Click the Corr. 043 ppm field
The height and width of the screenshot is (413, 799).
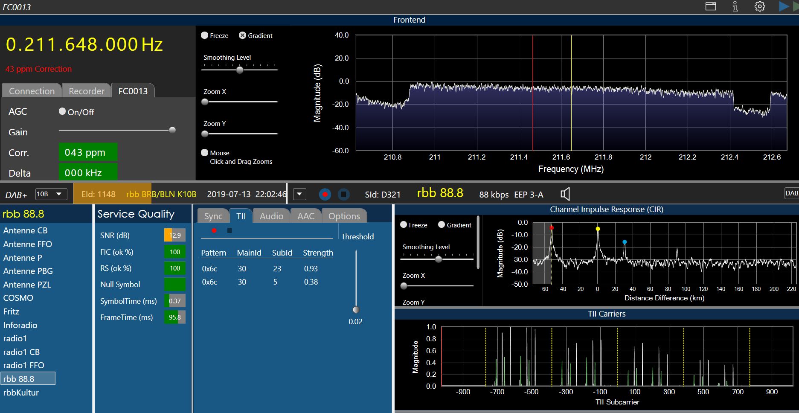88,152
